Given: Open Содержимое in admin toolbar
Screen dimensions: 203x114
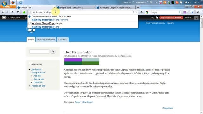Looking at the screenshot, I should [x=14, y=18].
